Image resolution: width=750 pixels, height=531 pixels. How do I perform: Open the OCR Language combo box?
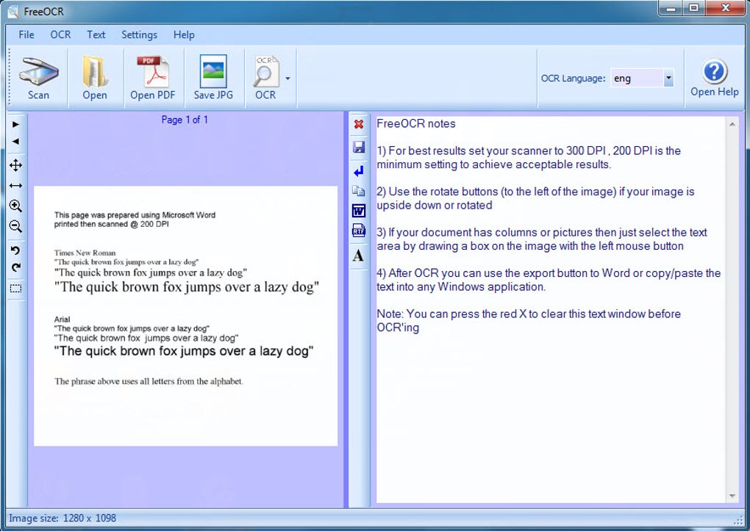642,78
